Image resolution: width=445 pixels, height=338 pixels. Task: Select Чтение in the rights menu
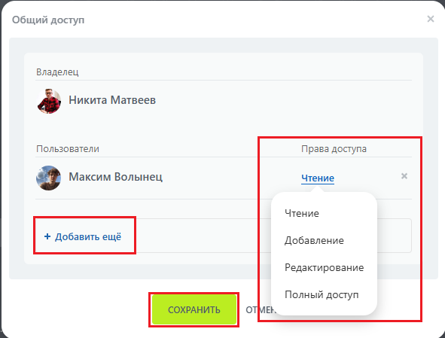[x=302, y=213]
